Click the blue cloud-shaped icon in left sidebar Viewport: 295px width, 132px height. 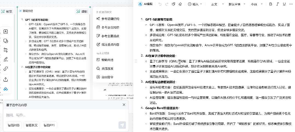tap(6, 89)
